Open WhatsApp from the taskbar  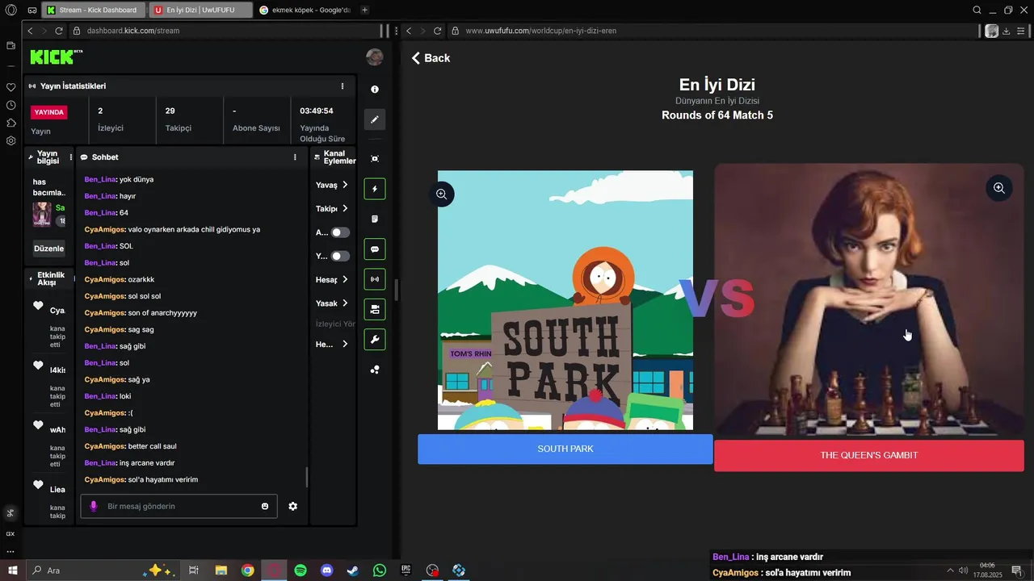[x=380, y=571]
